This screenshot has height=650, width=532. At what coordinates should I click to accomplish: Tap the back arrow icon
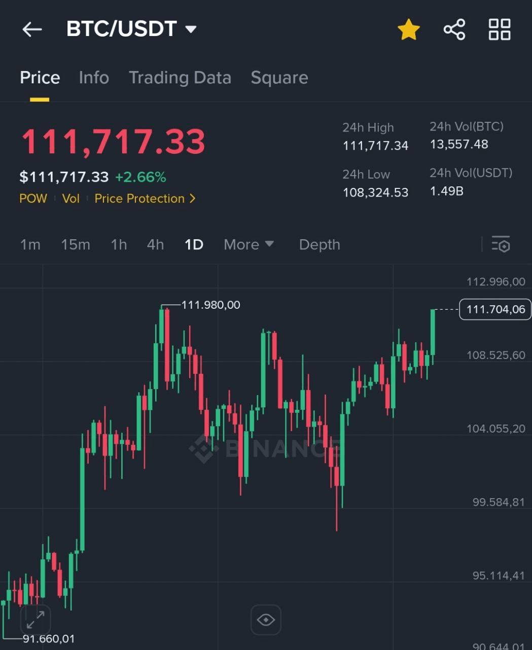(x=32, y=29)
